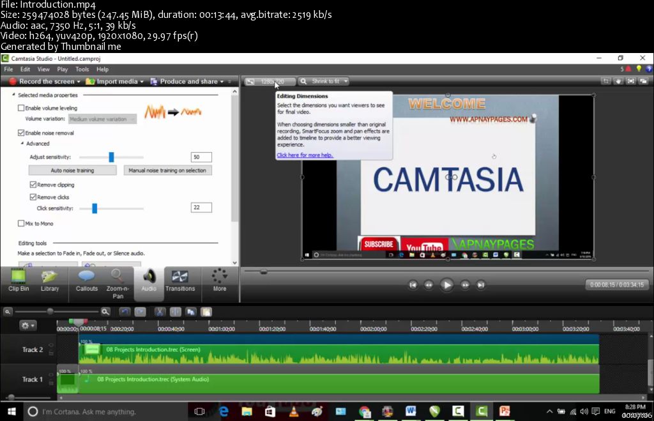This screenshot has height=421, width=654.
Task: Click the blue help question icon
Action: (649, 69)
